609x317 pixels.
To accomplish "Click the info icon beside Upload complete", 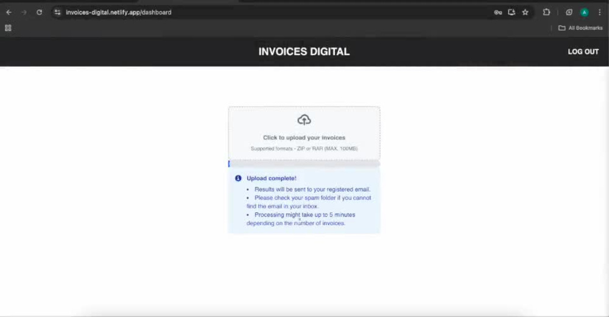I will point(238,178).
